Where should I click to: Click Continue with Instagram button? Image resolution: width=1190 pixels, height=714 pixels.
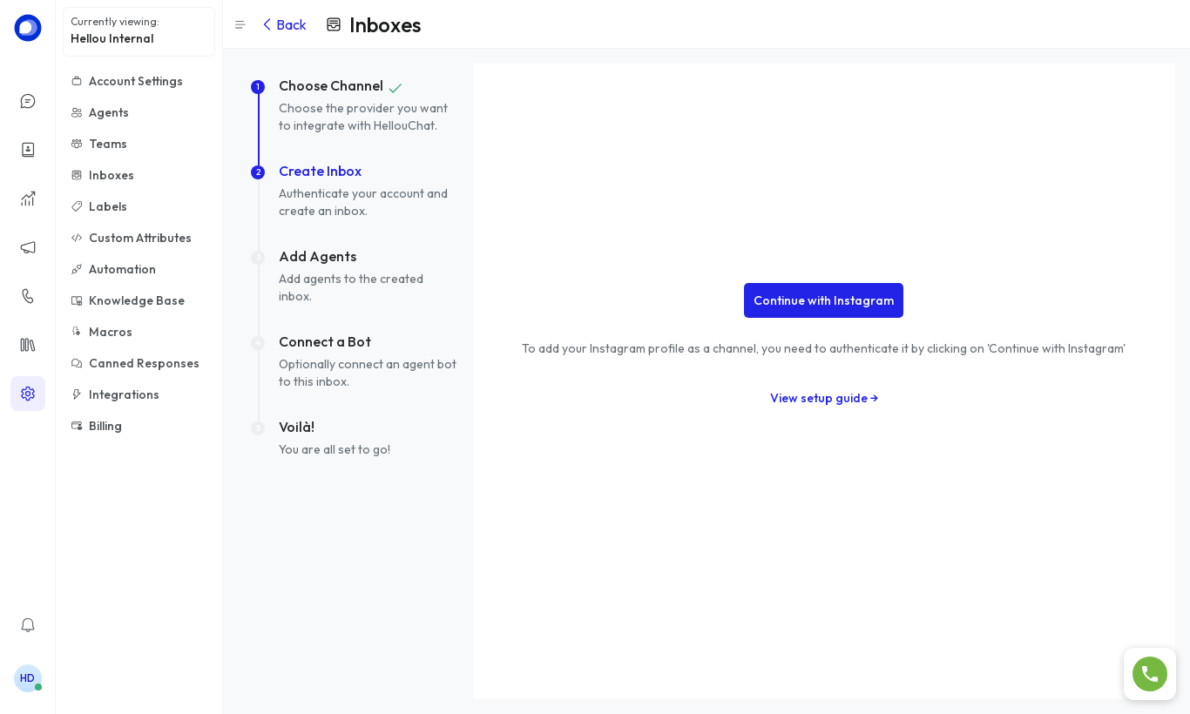tap(823, 300)
